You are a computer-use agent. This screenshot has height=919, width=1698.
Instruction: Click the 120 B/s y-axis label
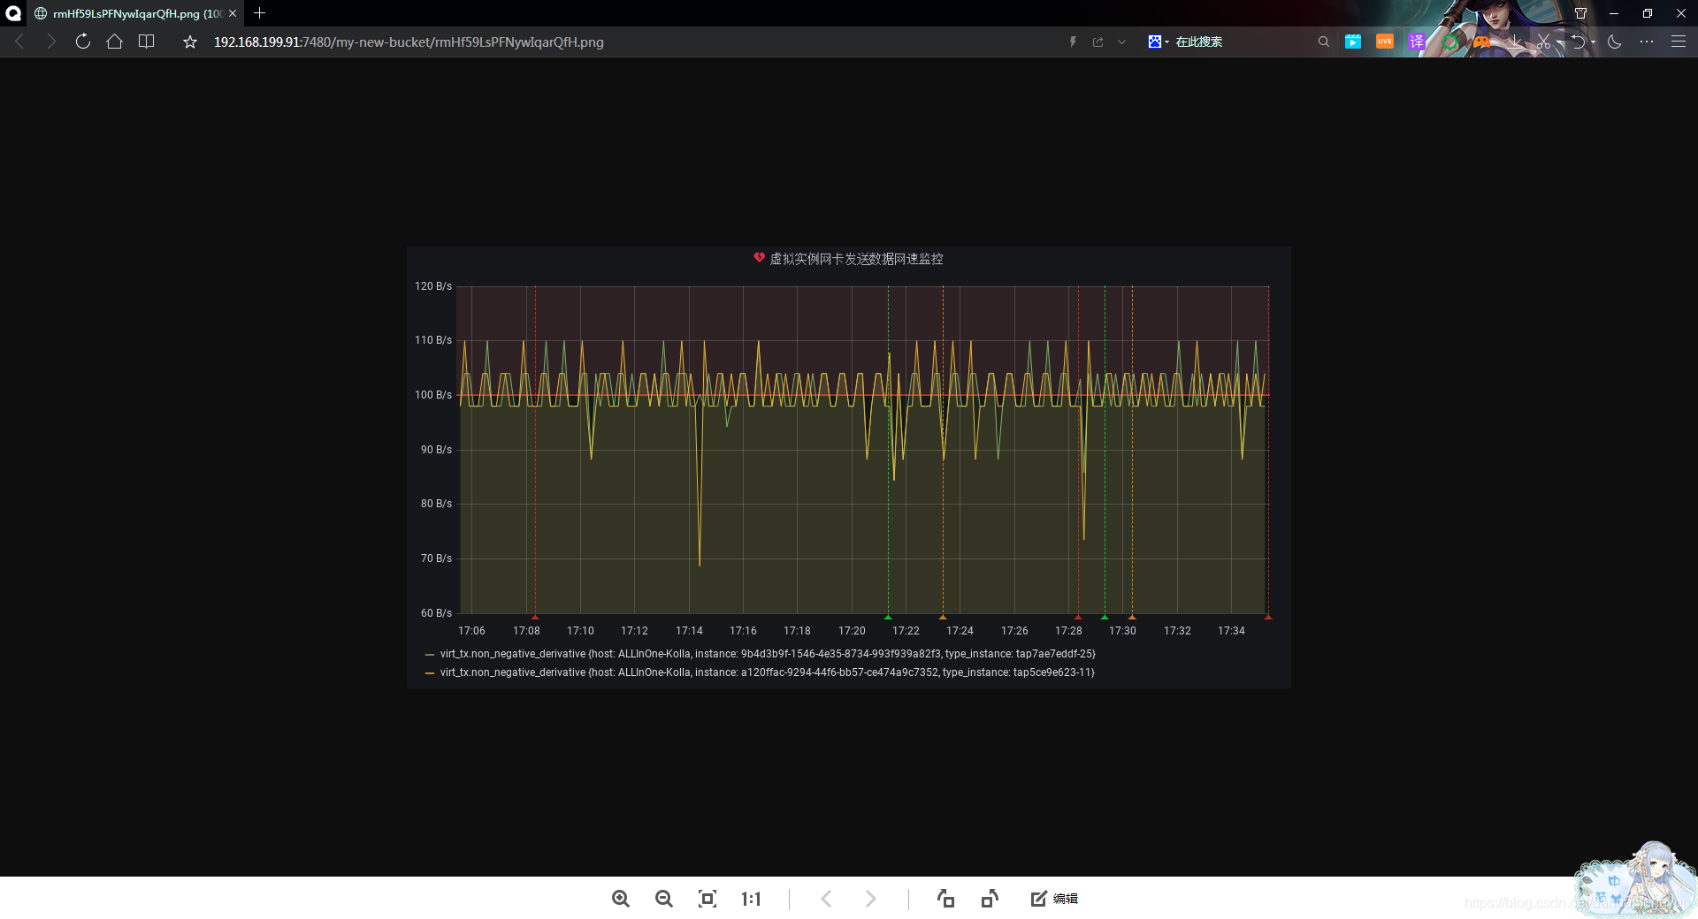(x=433, y=286)
